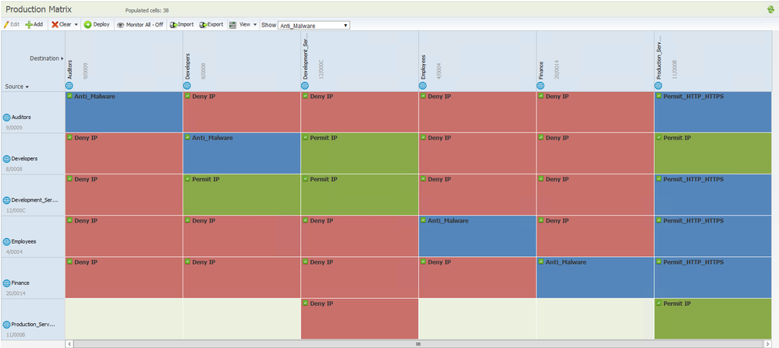Toggle checkbox in Developers-to-Development_Ser Permit IP cell
The image size is (779, 348).
(x=306, y=137)
